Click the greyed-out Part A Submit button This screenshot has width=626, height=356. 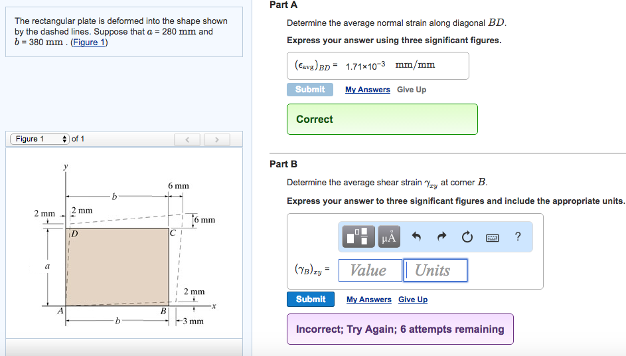click(x=309, y=90)
